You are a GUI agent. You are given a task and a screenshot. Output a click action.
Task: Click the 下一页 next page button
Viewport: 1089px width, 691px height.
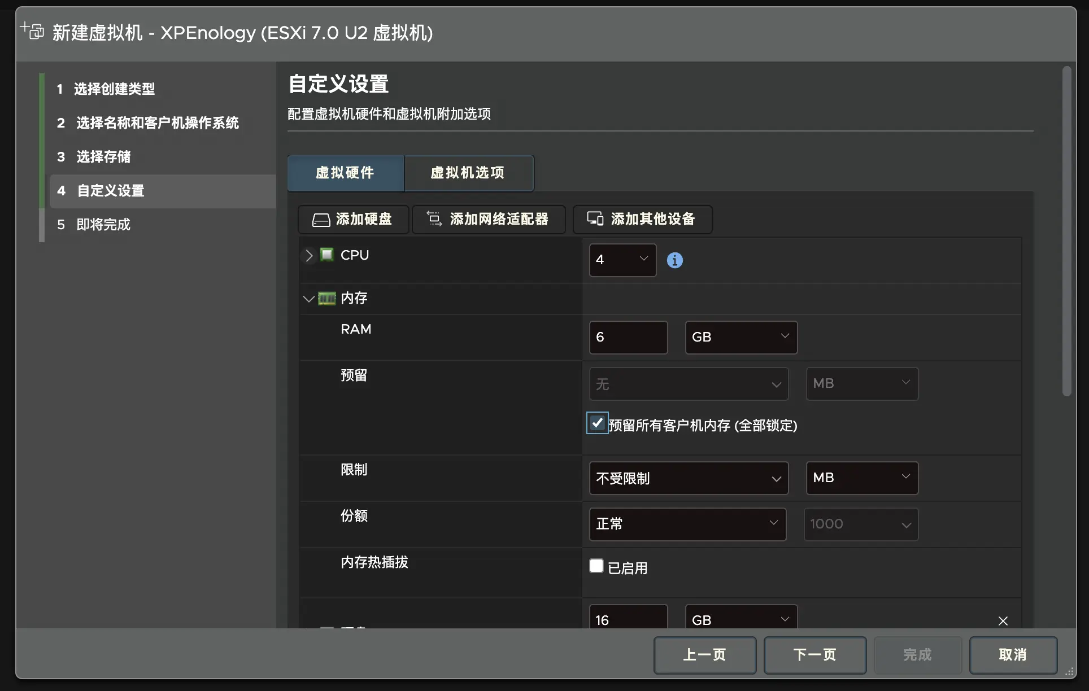coord(814,655)
